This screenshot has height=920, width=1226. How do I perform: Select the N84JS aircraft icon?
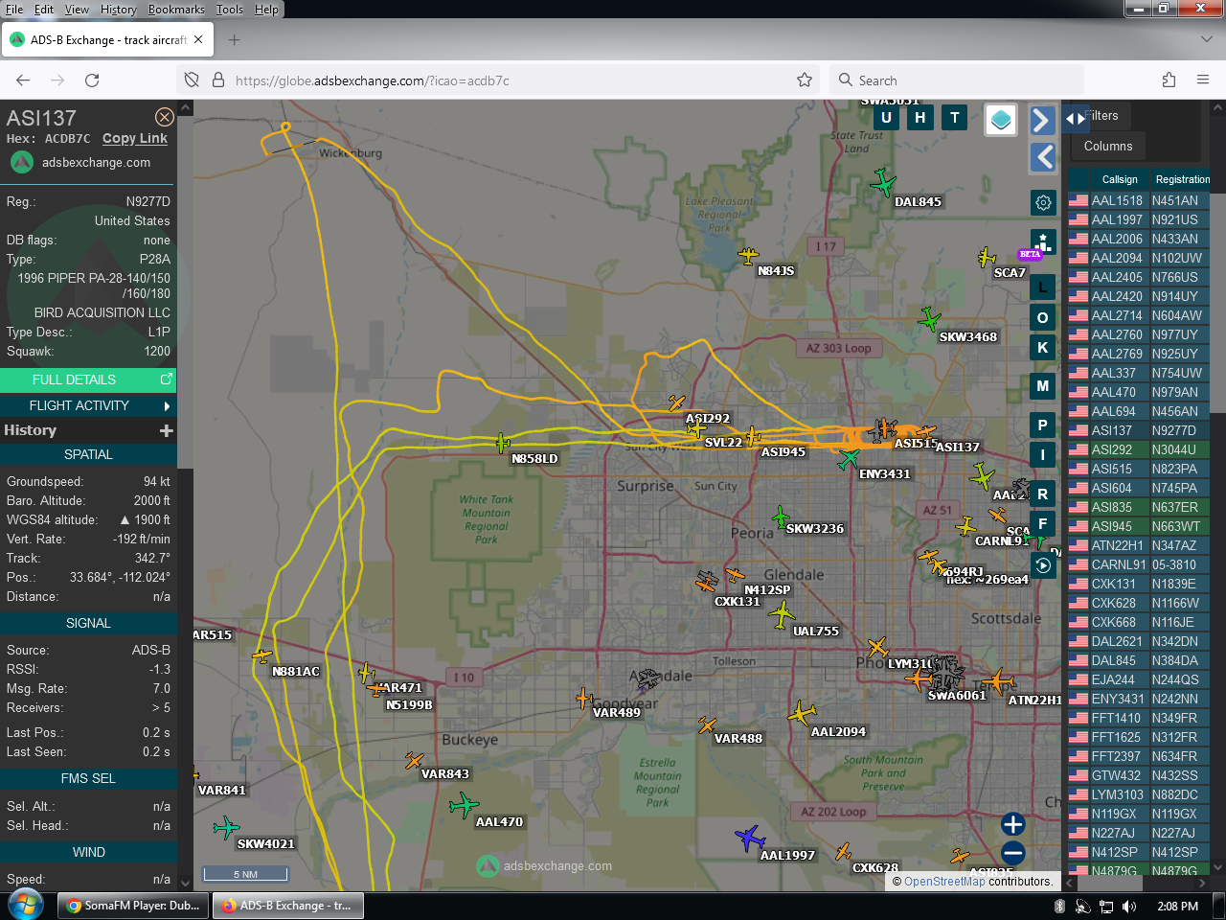click(748, 255)
